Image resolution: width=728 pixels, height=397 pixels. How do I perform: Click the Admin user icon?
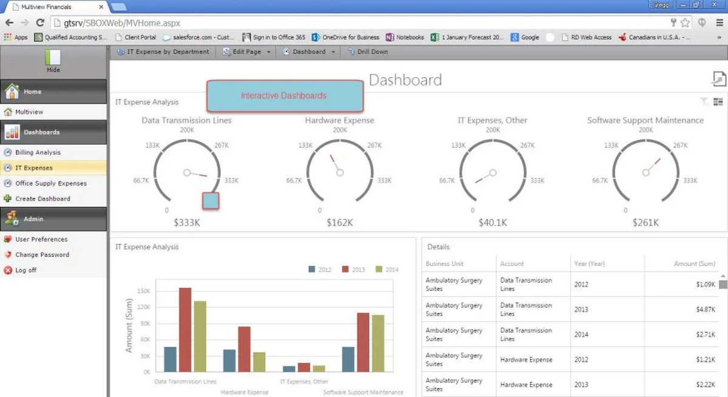pos(12,219)
